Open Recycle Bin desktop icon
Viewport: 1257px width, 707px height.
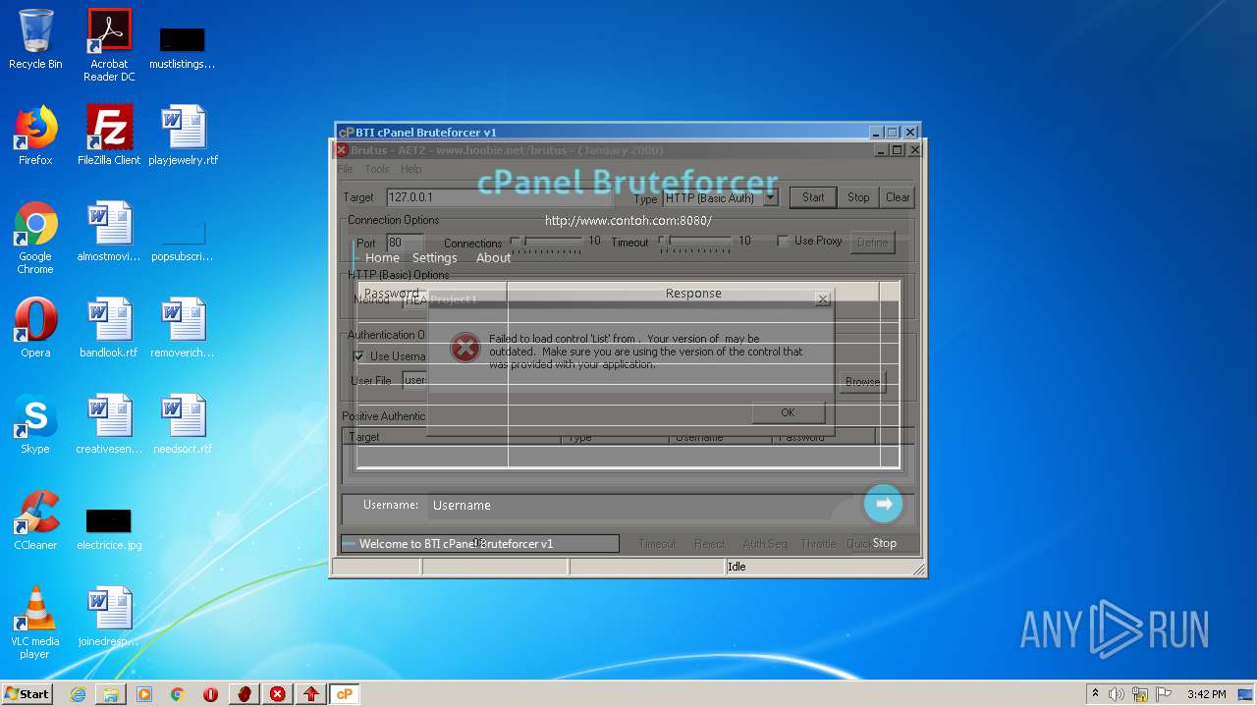[x=35, y=39]
